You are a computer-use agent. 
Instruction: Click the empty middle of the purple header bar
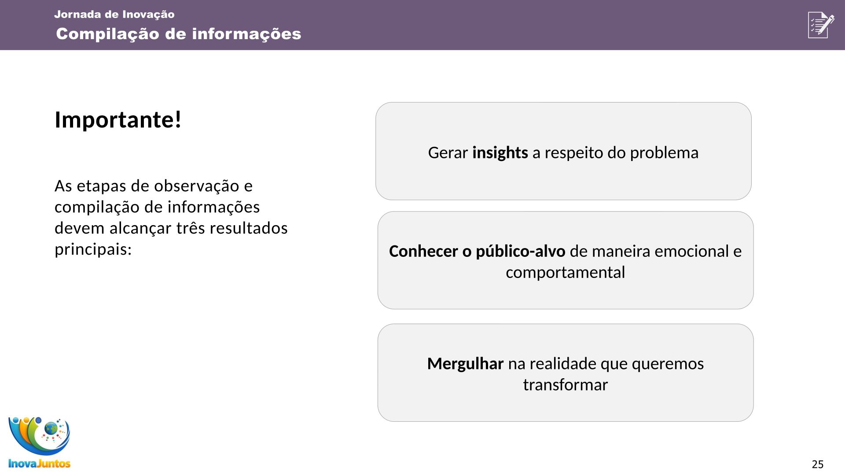coord(528,25)
